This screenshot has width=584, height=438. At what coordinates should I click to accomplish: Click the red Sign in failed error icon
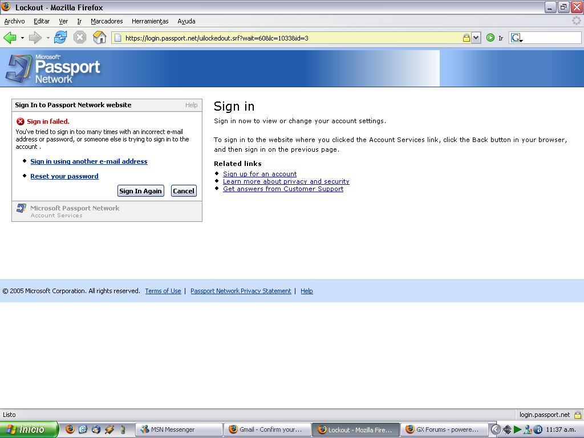(21, 121)
